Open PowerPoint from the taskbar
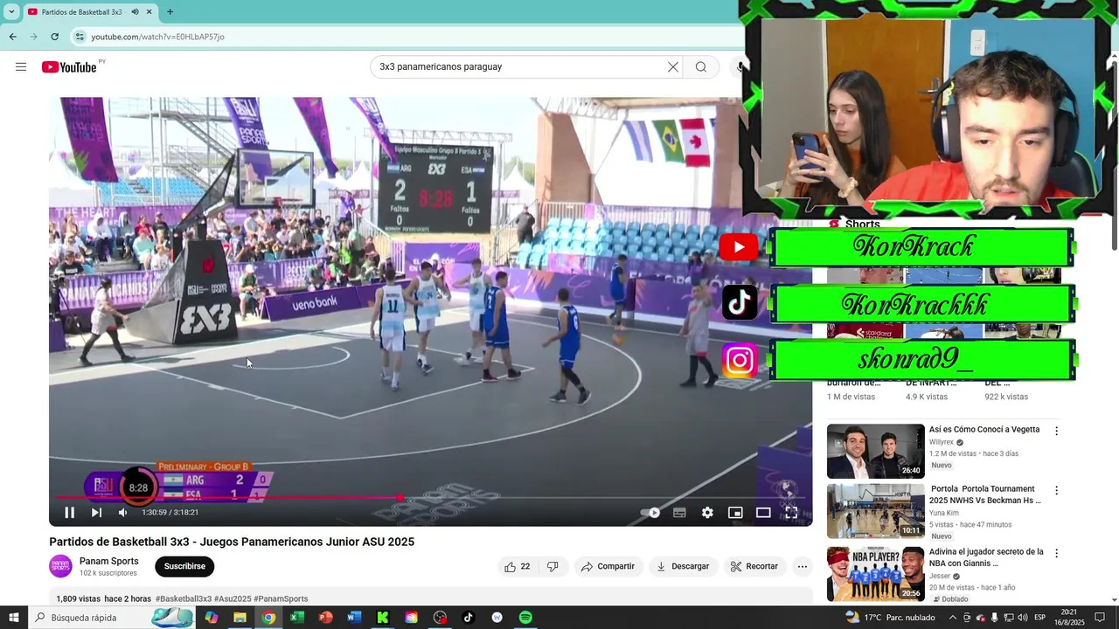The image size is (1119, 629). pos(325,618)
